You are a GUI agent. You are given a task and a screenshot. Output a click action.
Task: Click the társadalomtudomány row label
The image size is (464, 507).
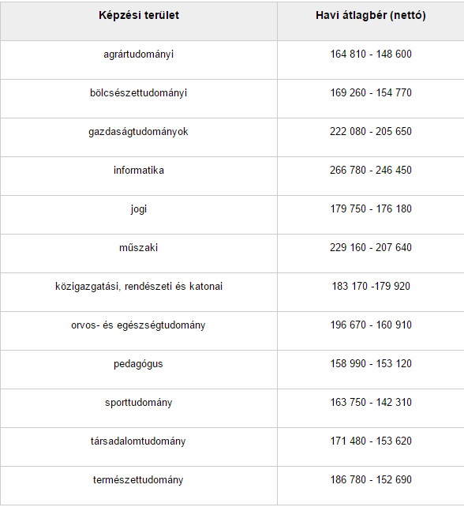pyautogui.click(x=139, y=441)
